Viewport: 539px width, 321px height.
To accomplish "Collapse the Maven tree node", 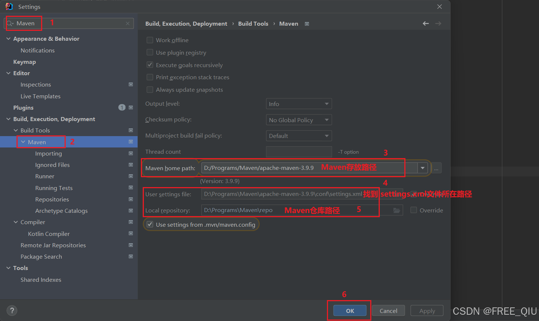I will 23,142.
